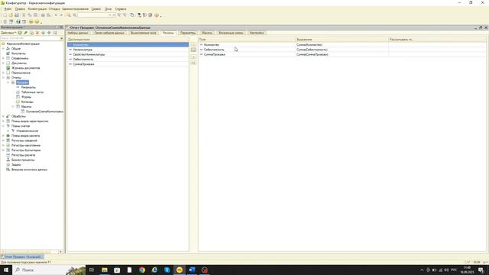Image resolution: width=489 pixels, height=275 pixels.
Task: Switch to the Вложенные схемы tab
Action: [x=231, y=33]
